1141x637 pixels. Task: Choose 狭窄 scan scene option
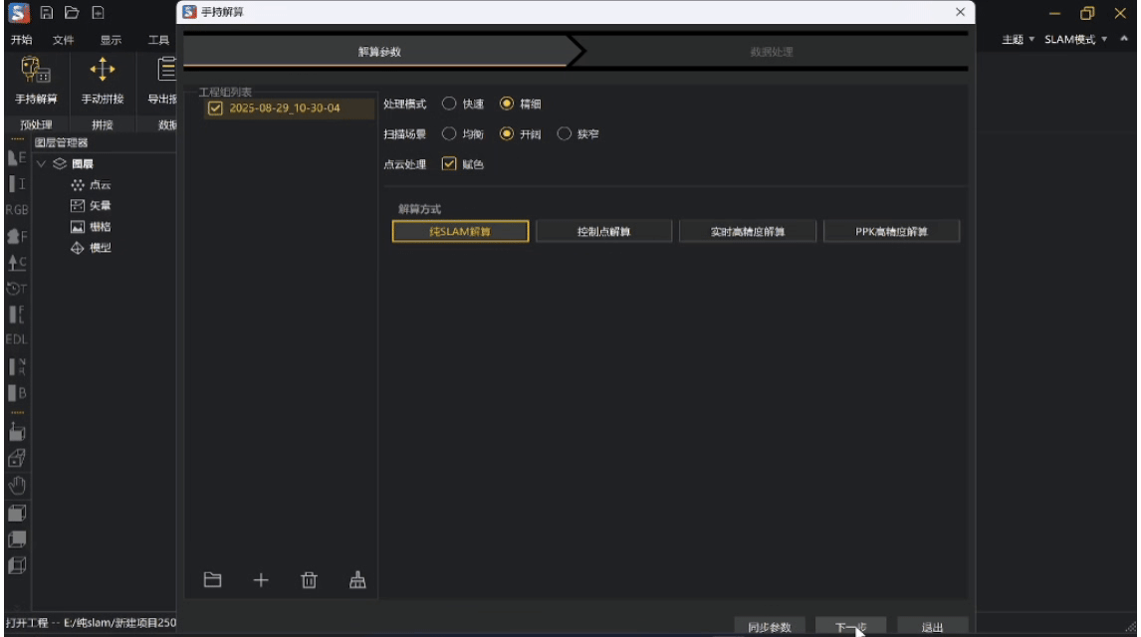[x=565, y=133]
